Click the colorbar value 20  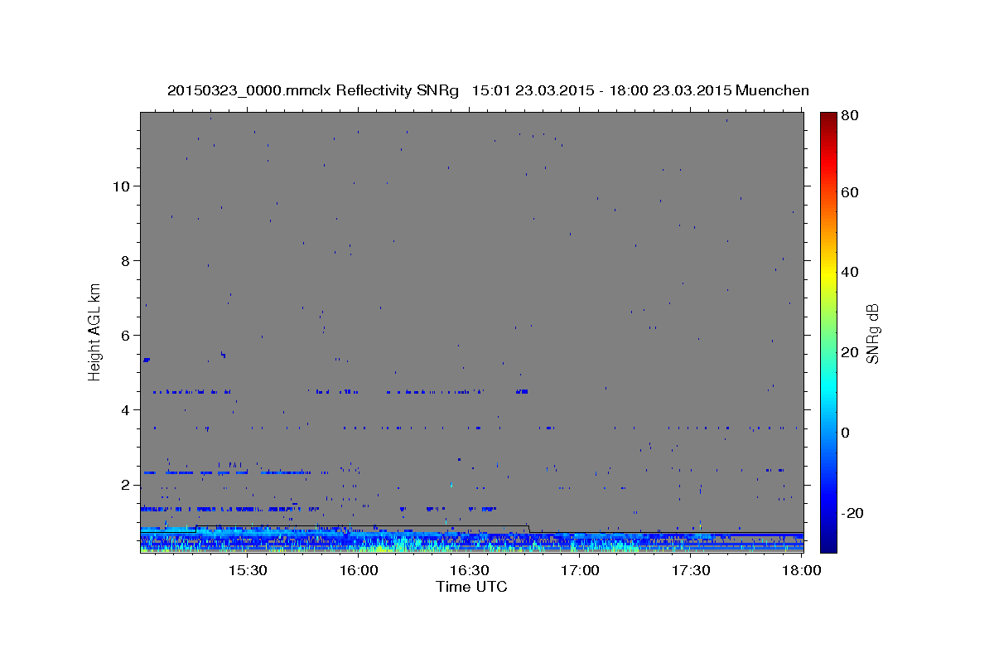(849, 352)
